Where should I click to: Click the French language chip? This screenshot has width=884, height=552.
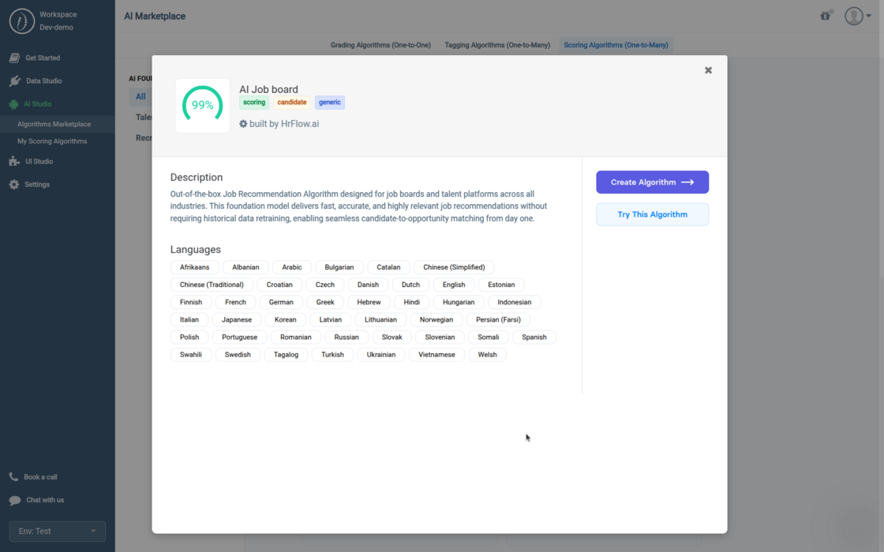[236, 302]
